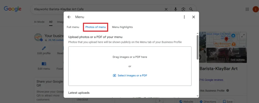Image resolution: width=259 pixels, height=103 pixels.
Task: Open the Google account avatar
Action: pyautogui.click(x=256, y=9)
